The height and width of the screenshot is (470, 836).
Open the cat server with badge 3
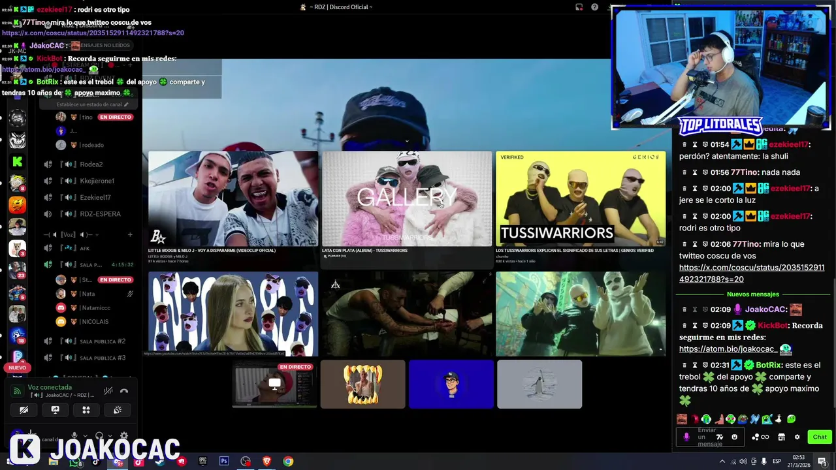click(17, 249)
